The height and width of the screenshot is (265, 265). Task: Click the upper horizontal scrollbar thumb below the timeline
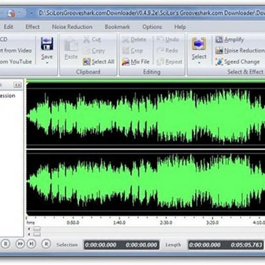(37, 229)
